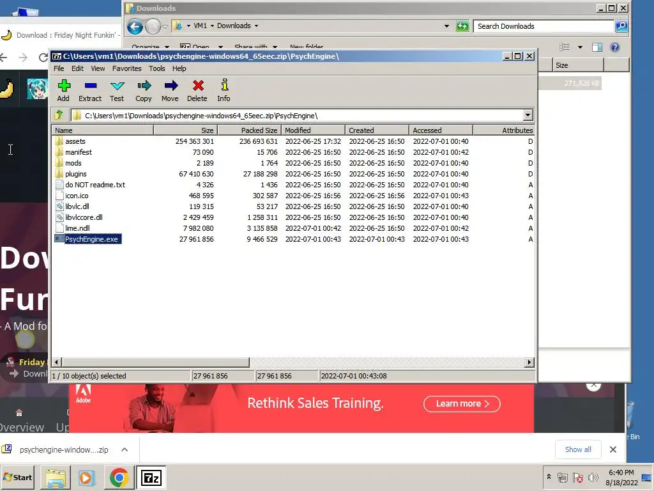Close the Chrome downloads bar

pyautogui.click(x=612, y=449)
